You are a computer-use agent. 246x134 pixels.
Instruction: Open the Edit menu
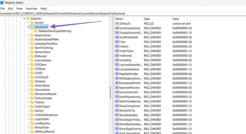click(11, 8)
